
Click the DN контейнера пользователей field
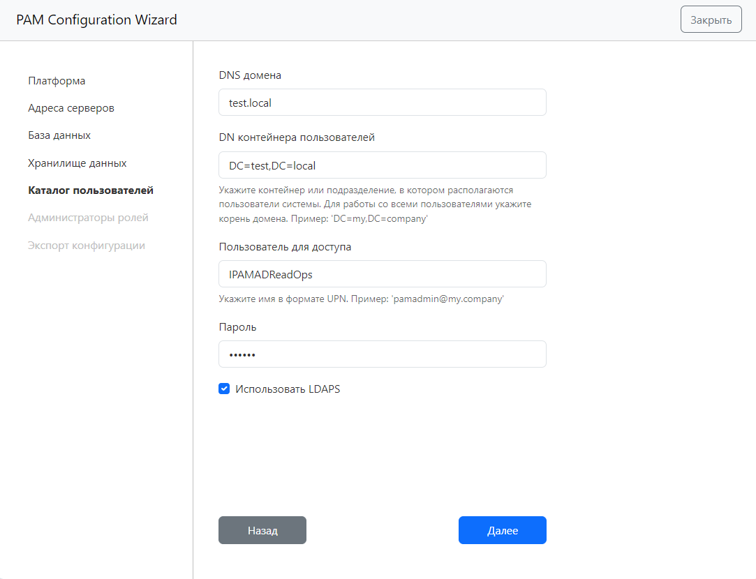(382, 165)
